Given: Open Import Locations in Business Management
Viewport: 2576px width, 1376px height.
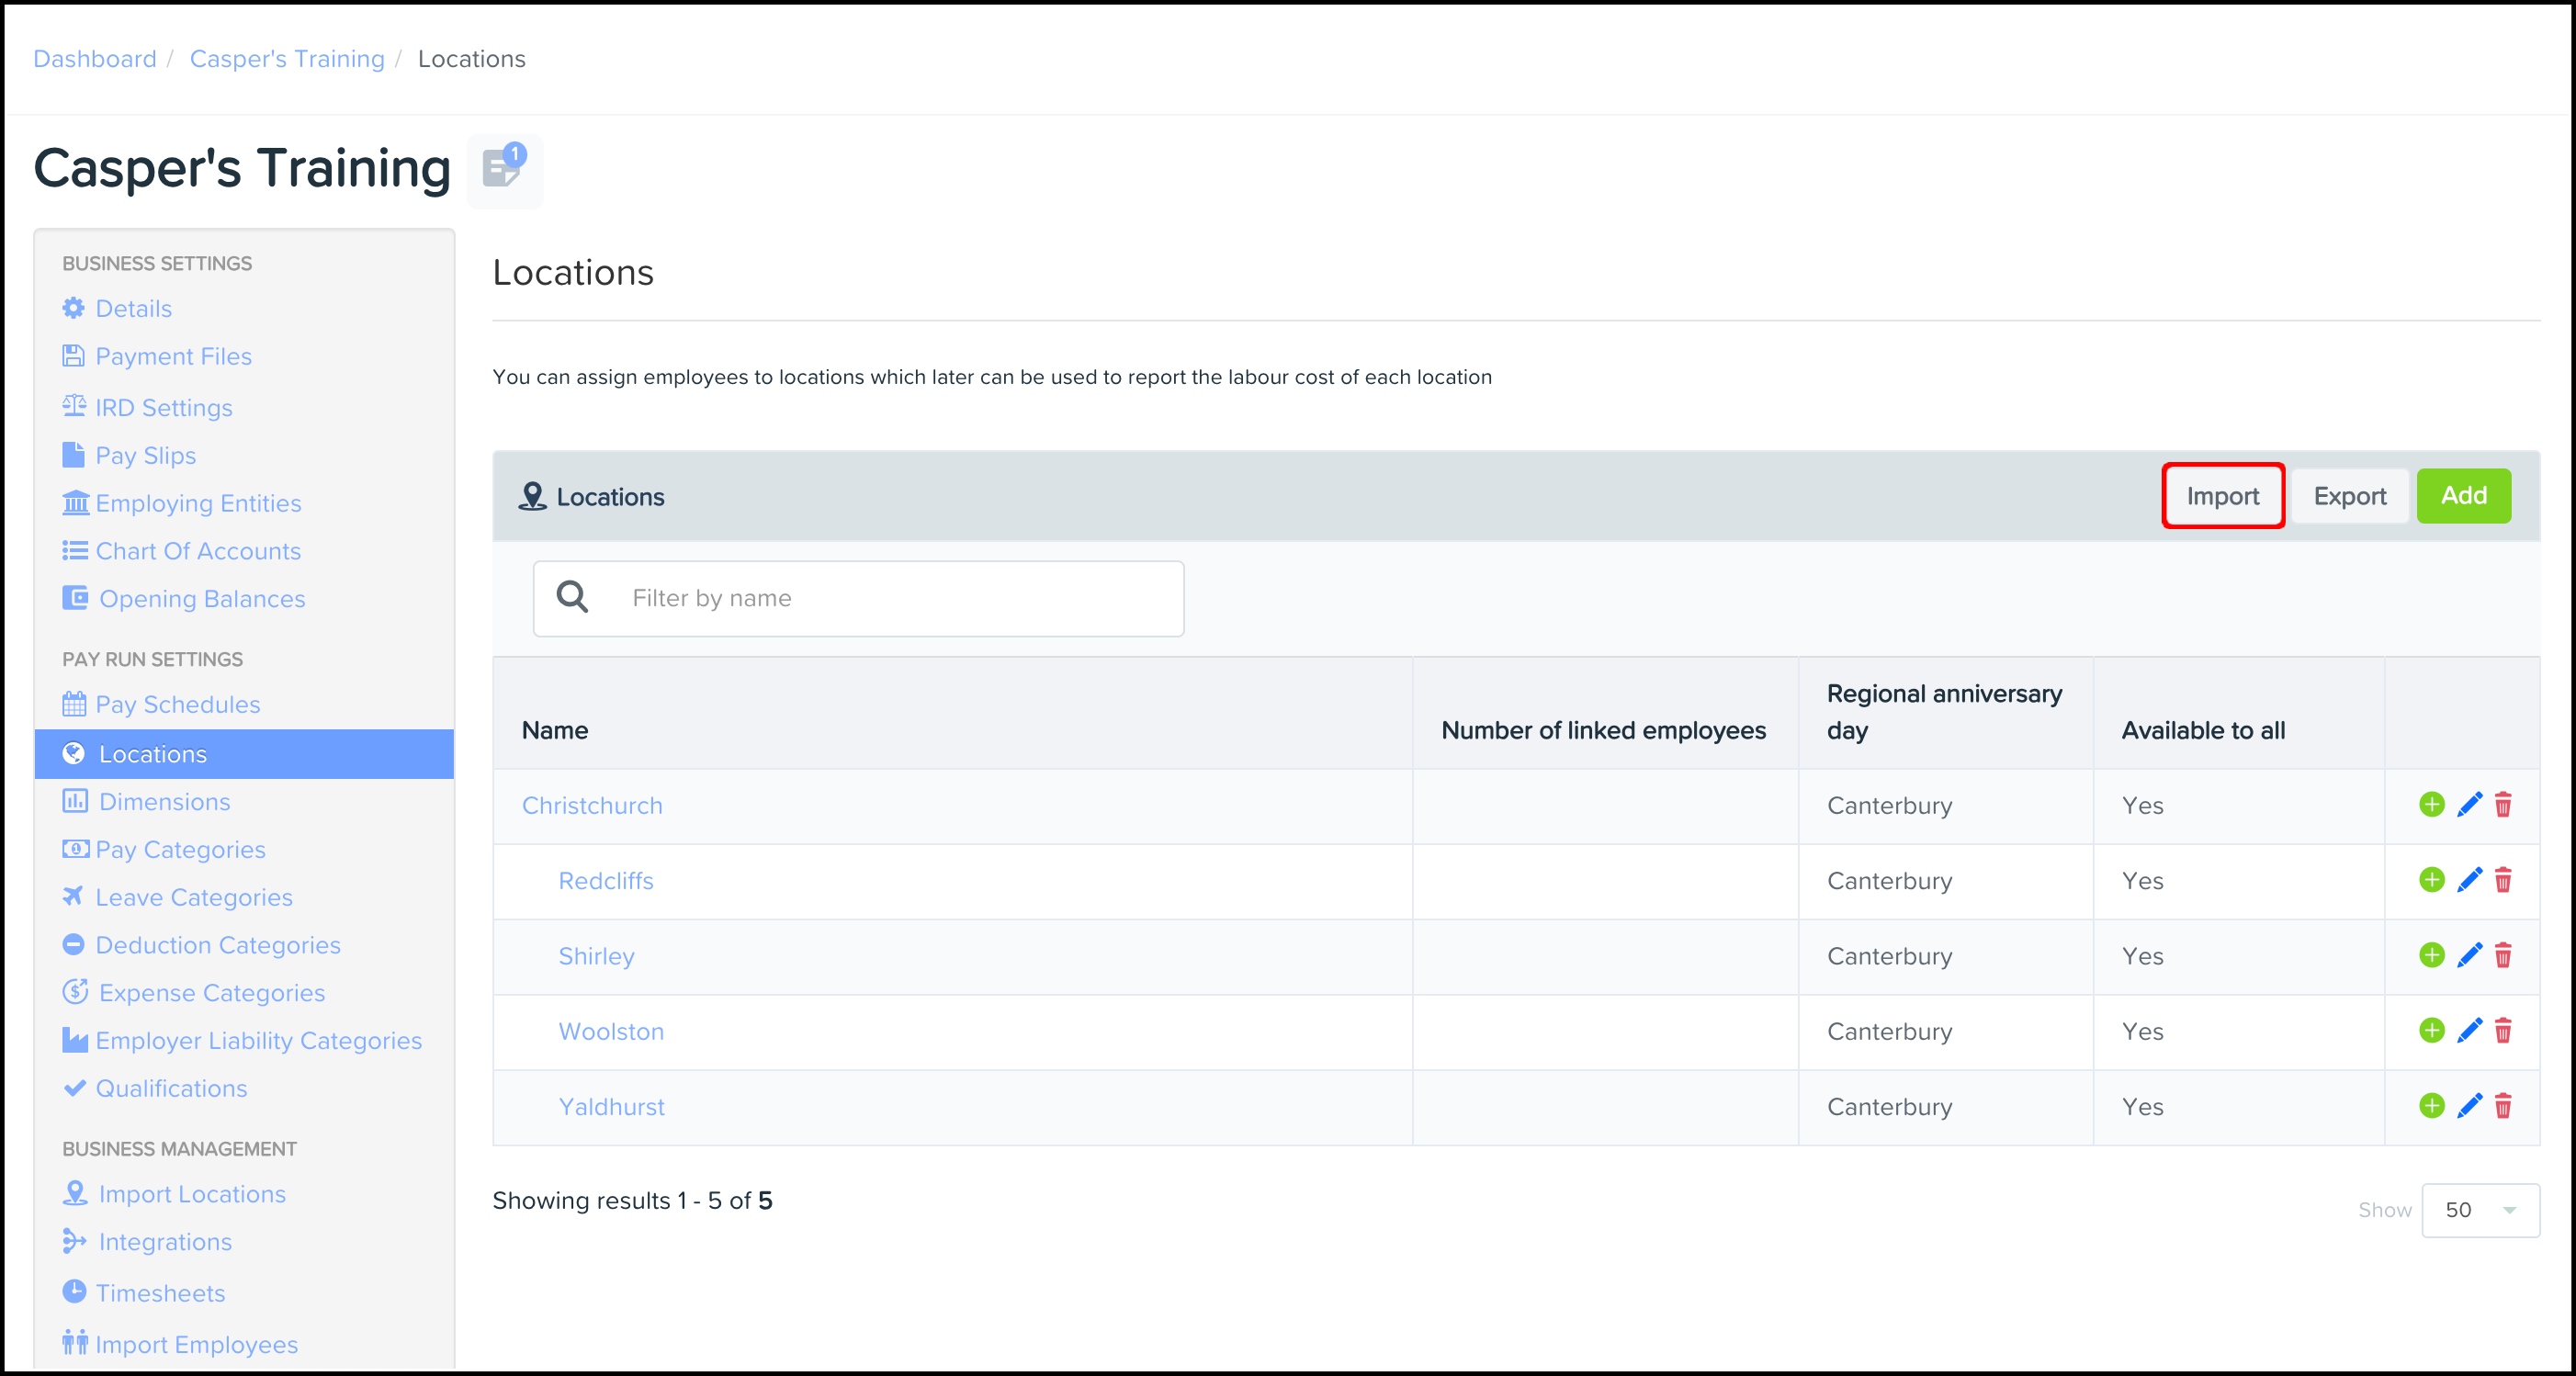Looking at the screenshot, I should [x=191, y=1194].
